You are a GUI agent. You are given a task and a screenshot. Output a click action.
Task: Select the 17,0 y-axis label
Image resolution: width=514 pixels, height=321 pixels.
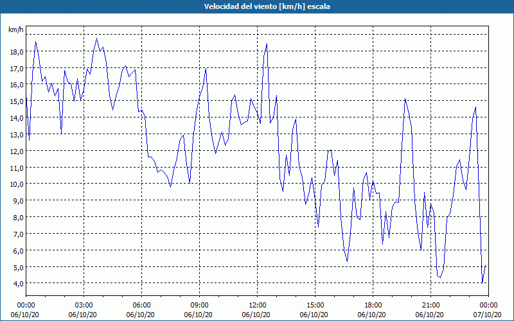point(18,69)
